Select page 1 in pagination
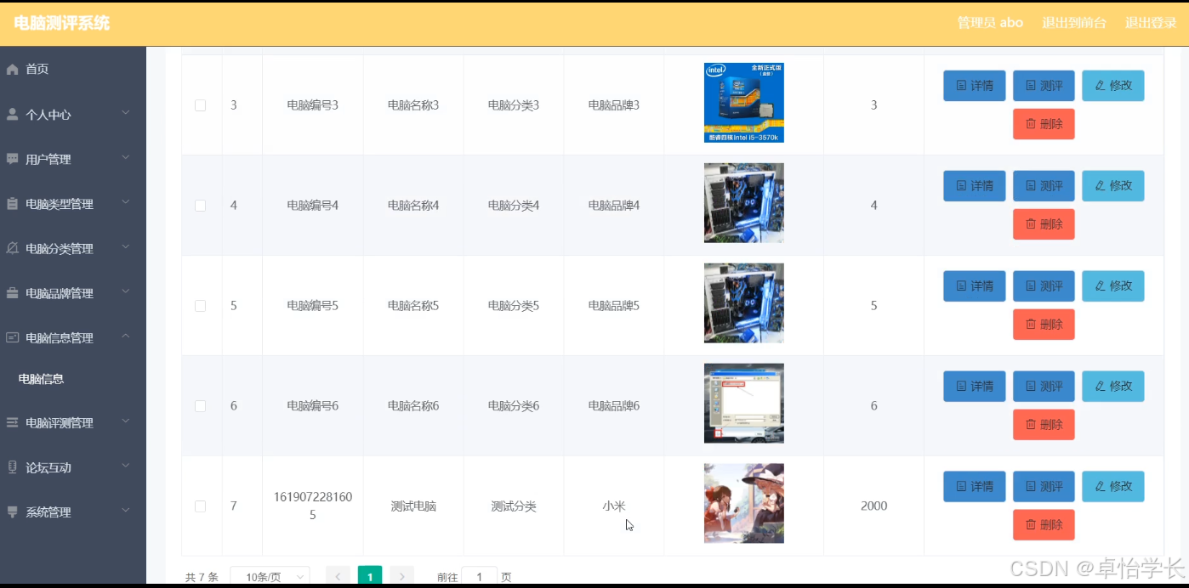 (370, 576)
